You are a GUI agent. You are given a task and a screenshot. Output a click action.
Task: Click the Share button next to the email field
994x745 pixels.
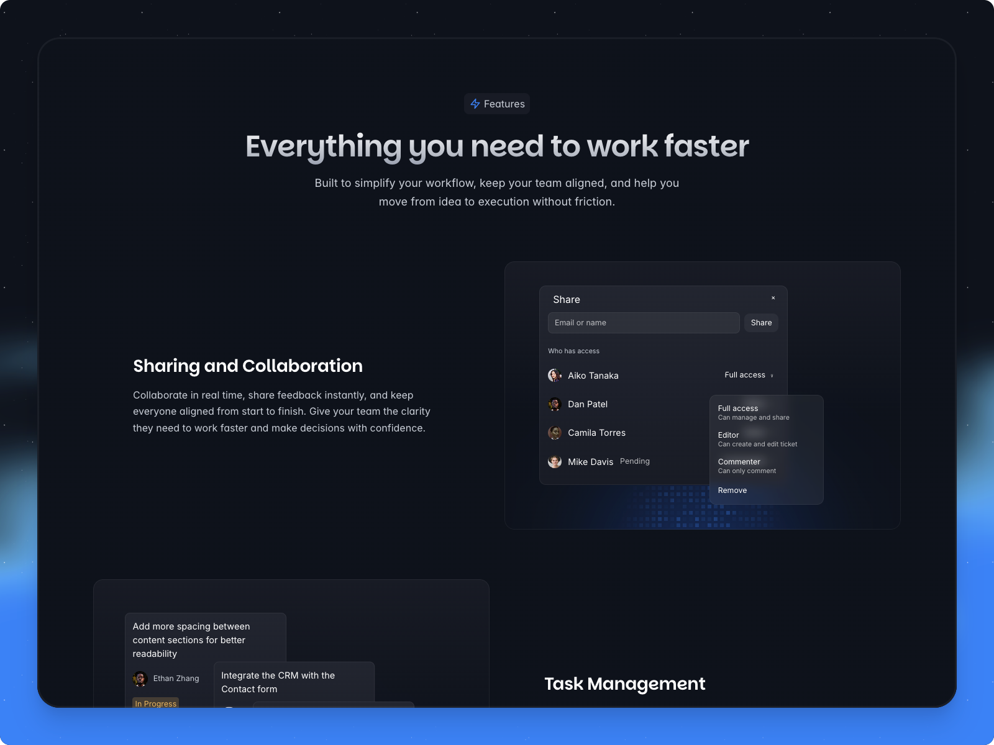(761, 323)
